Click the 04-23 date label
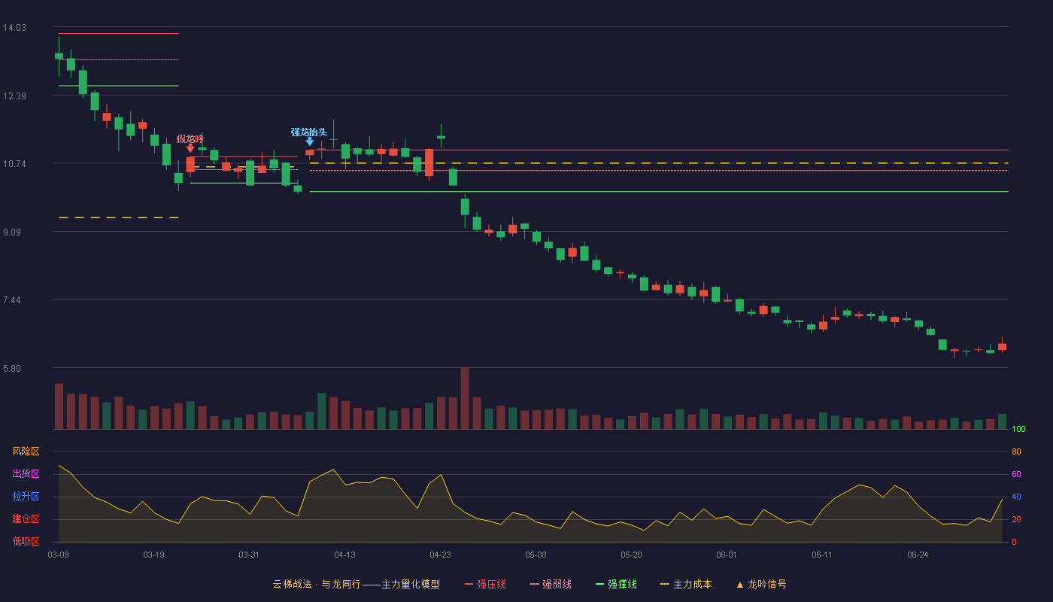The image size is (1053, 602). click(x=440, y=555)
